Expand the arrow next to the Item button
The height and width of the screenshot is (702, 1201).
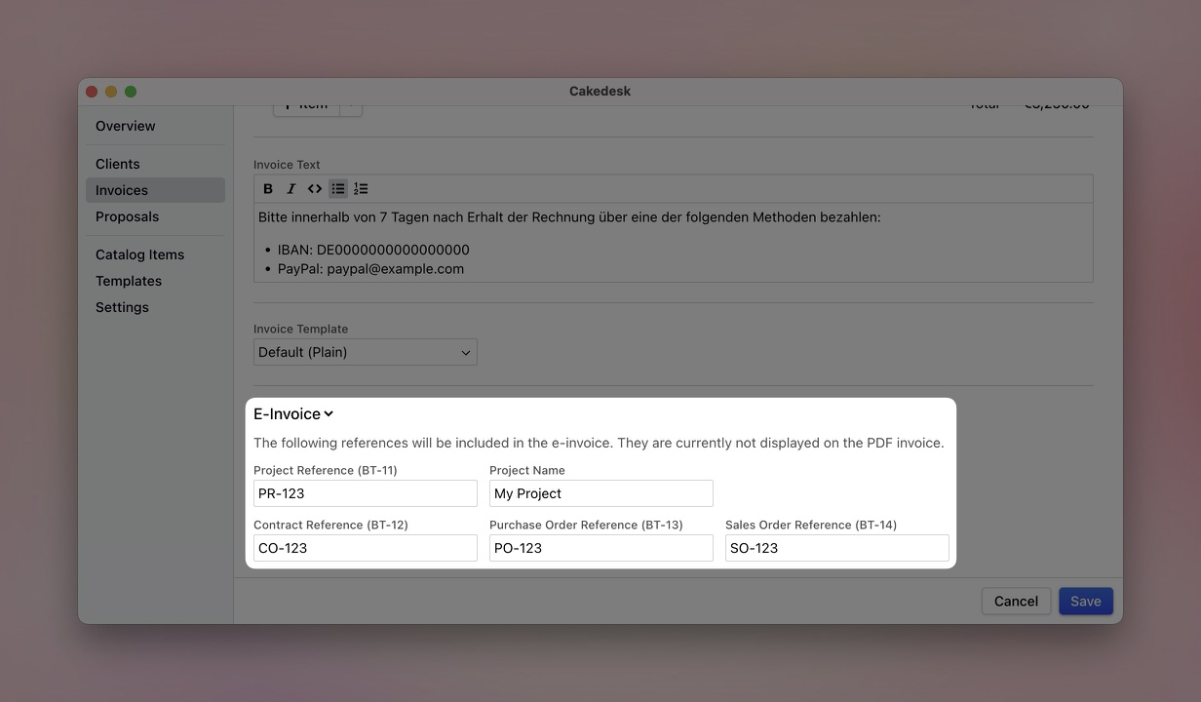tap(351, 105)
